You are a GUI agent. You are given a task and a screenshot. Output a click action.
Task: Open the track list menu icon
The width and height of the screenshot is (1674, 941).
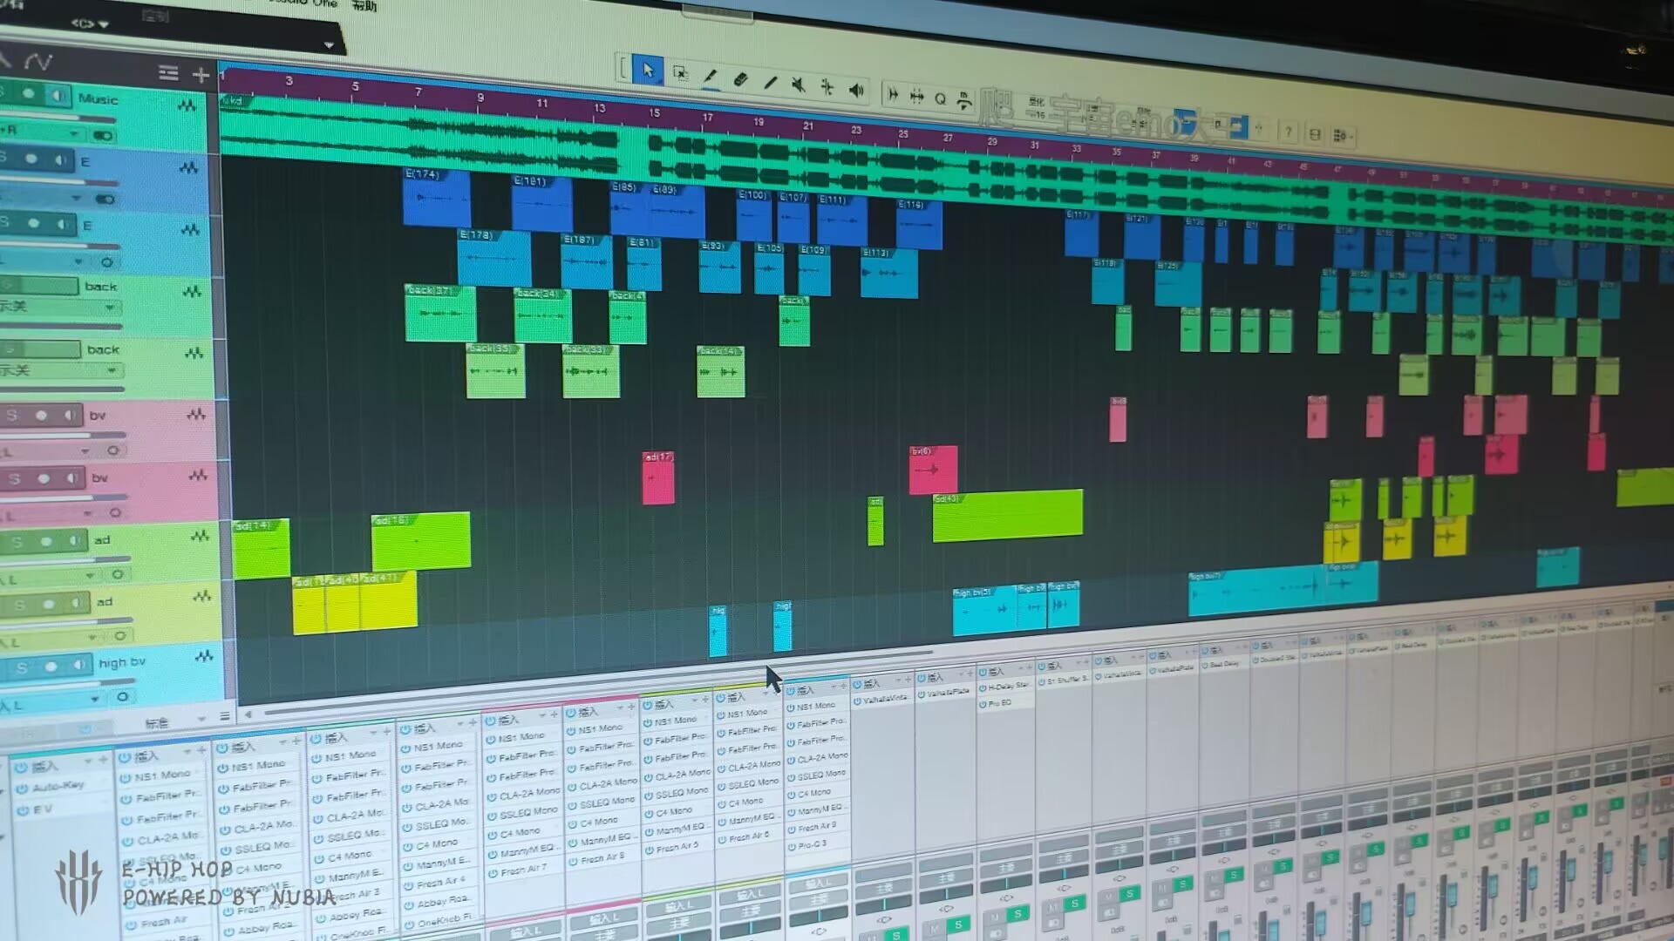click(x=168, y=74)
